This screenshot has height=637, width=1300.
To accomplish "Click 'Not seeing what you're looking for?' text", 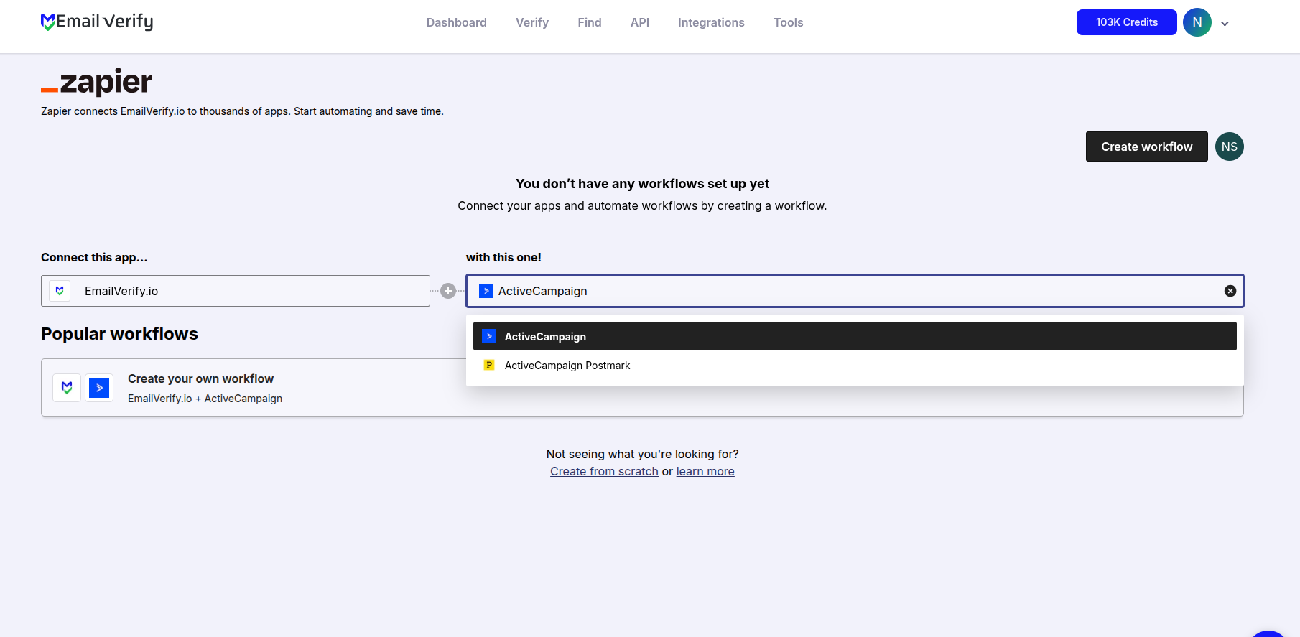I will point(642,454).
